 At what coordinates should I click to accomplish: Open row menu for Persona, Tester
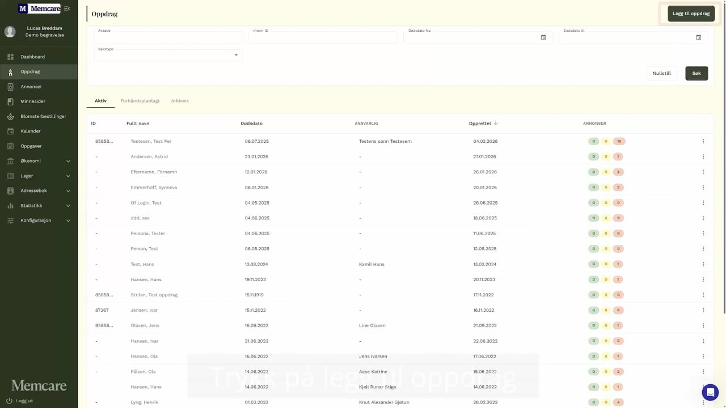(703, 233)
